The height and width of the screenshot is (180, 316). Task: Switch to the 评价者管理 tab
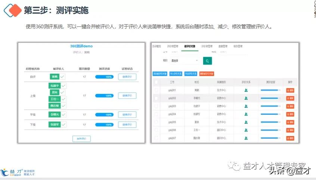tap(207, 46)
